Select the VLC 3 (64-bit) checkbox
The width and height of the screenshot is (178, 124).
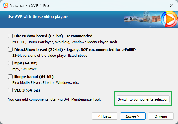(10, 90)
